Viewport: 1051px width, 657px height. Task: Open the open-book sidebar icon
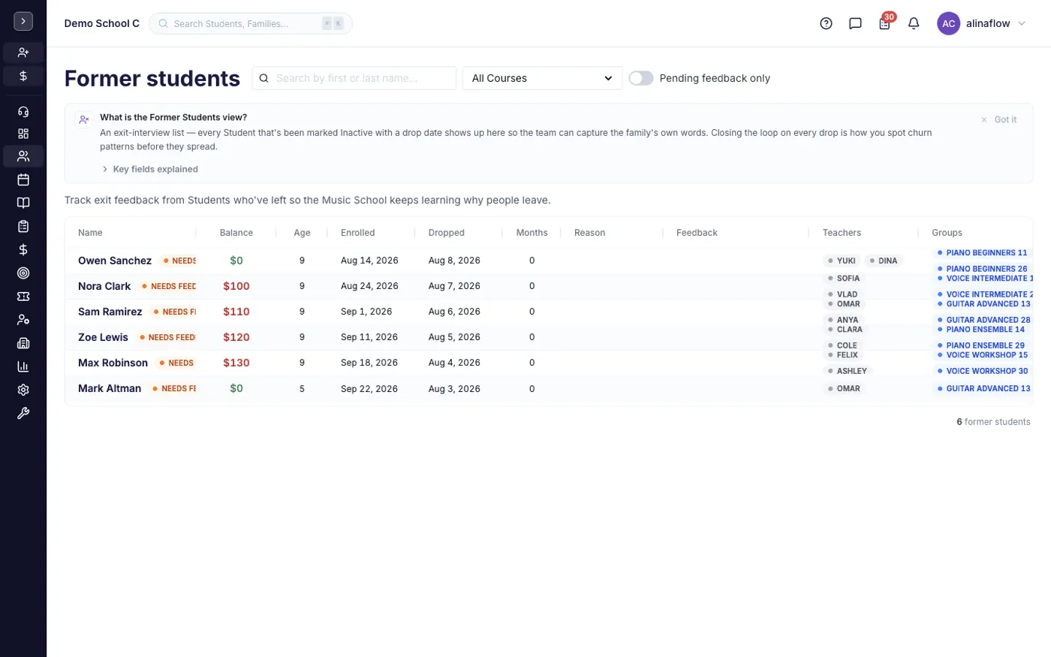[23, 203]
